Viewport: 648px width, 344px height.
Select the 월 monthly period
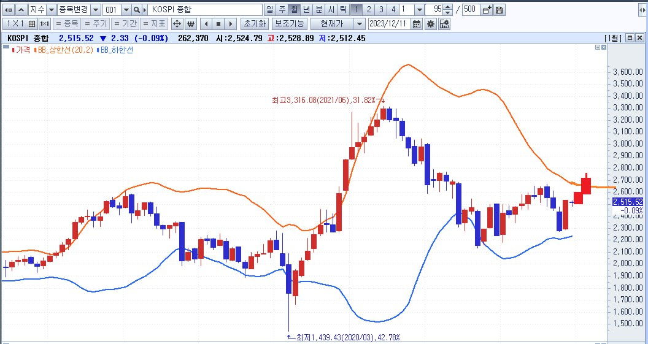295,9
